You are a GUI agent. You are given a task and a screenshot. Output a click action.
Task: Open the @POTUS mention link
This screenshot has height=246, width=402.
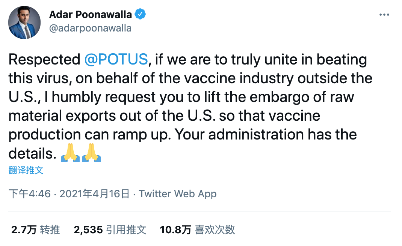tap(116, 60)
